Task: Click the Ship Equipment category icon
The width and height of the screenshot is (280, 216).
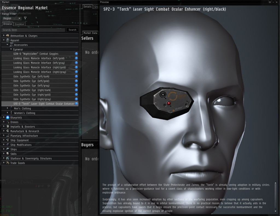Action: [7, 140]
